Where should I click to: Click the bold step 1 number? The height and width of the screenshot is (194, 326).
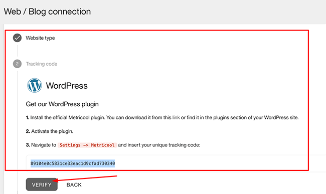[28, 118]
